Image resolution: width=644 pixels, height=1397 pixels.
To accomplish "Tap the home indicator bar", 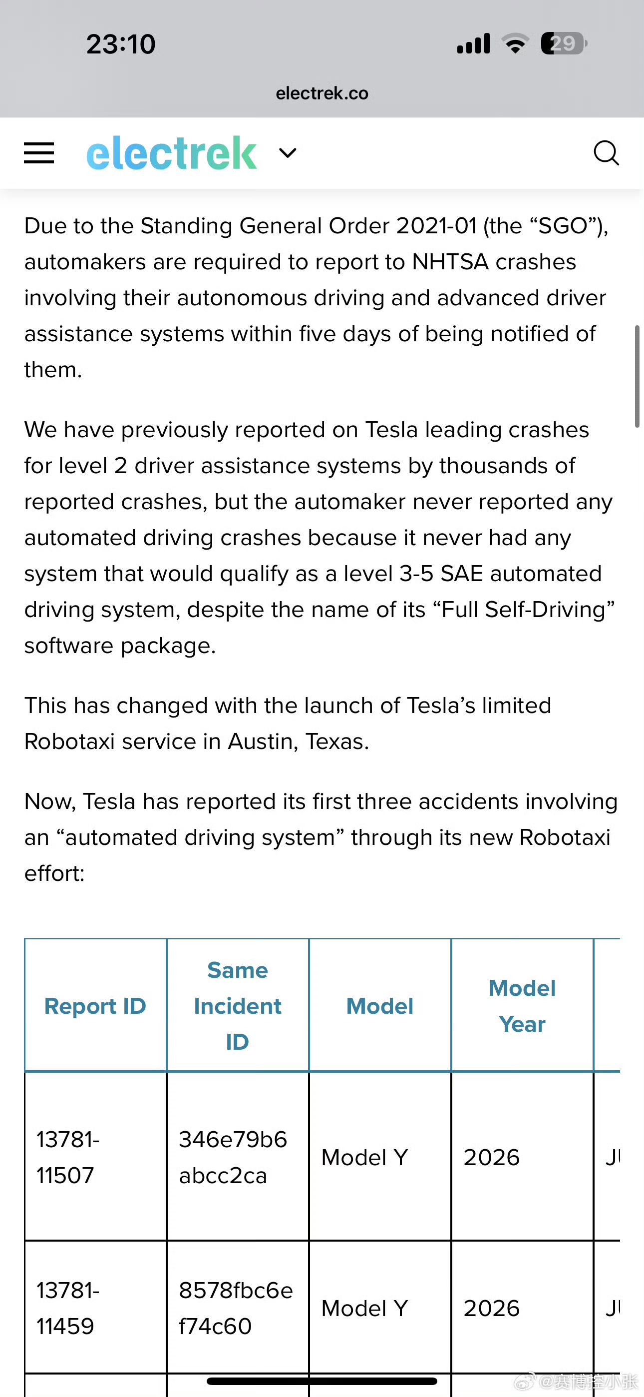I will (322, 1381).
